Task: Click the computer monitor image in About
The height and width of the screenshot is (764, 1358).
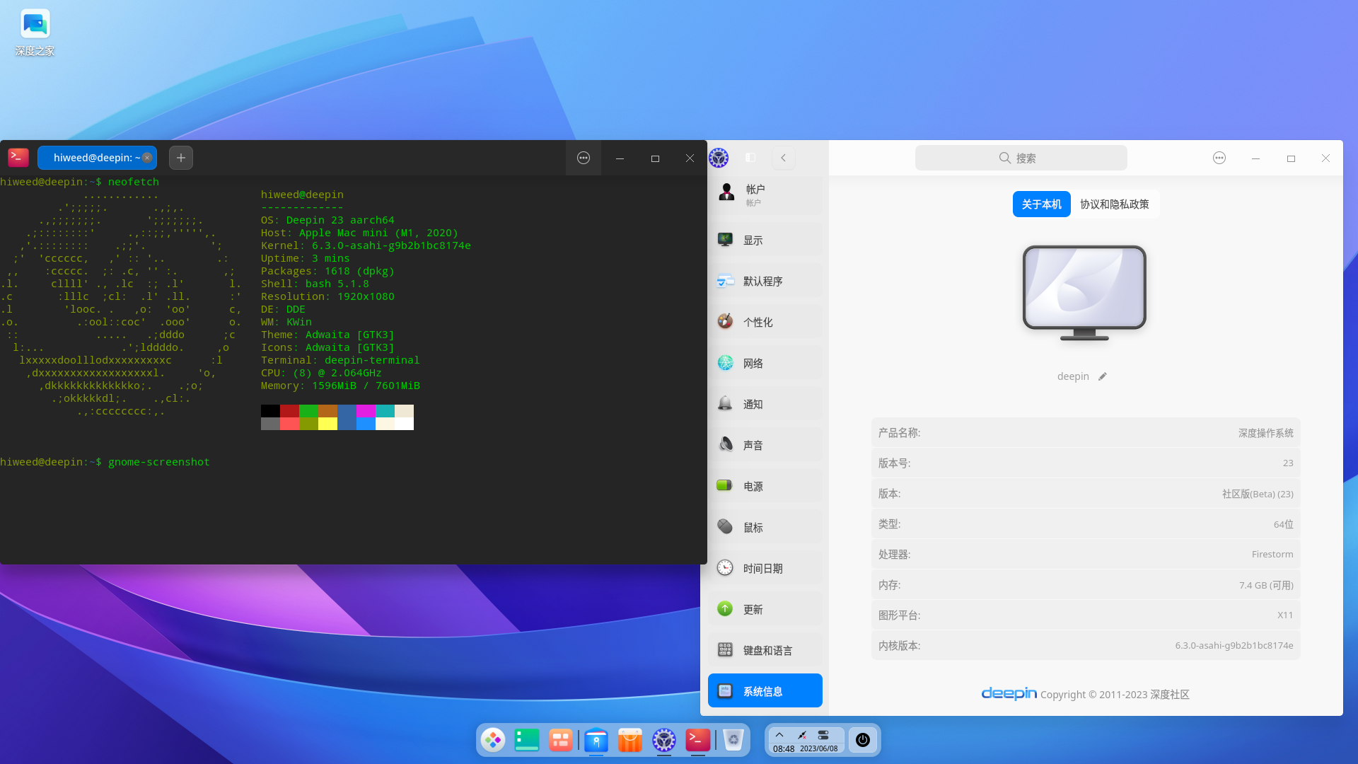Action: coord(1084,293)
